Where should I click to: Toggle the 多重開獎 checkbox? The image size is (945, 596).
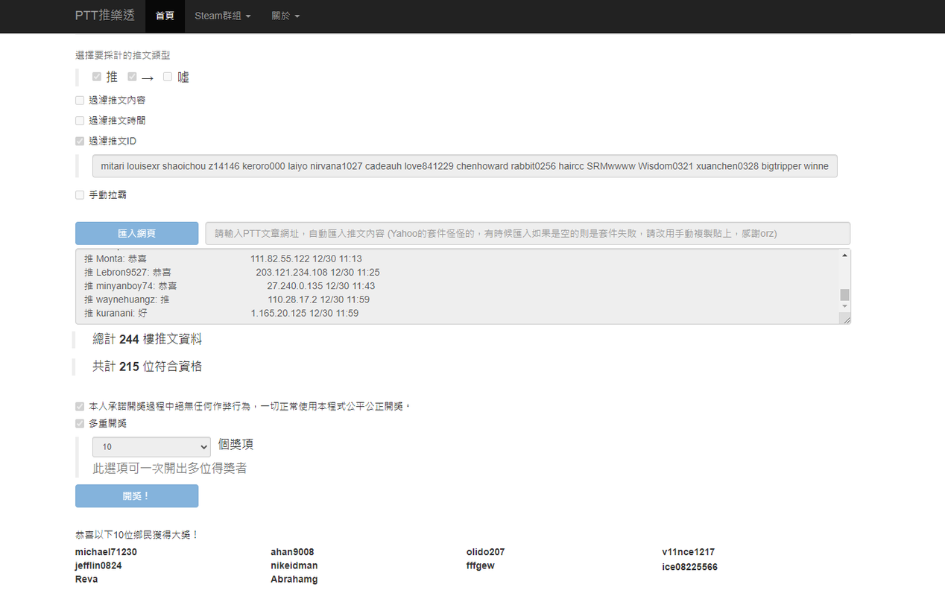click(80, 424)
